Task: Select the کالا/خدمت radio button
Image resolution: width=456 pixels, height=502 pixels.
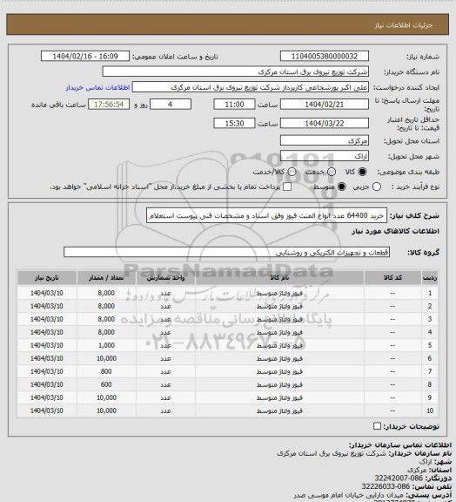Action: (292, 172)
